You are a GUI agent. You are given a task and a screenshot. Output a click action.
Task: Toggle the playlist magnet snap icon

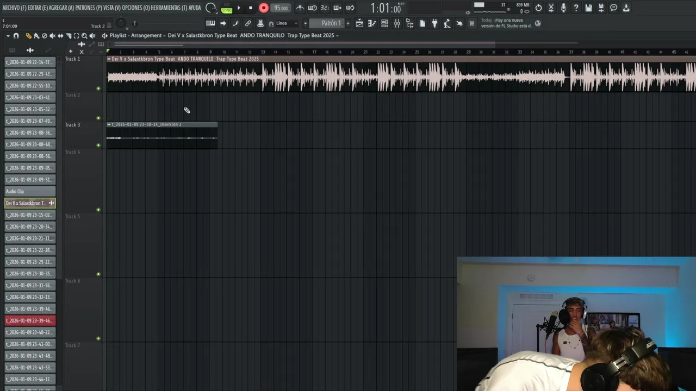tap(16, 36)
